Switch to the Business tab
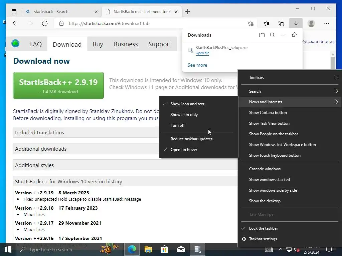The image size is (342, 256). pyautogui.click(x=126, y=44)
